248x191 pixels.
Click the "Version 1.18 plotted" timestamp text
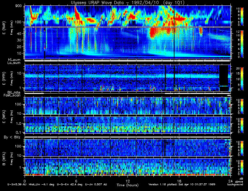(182, 184)
